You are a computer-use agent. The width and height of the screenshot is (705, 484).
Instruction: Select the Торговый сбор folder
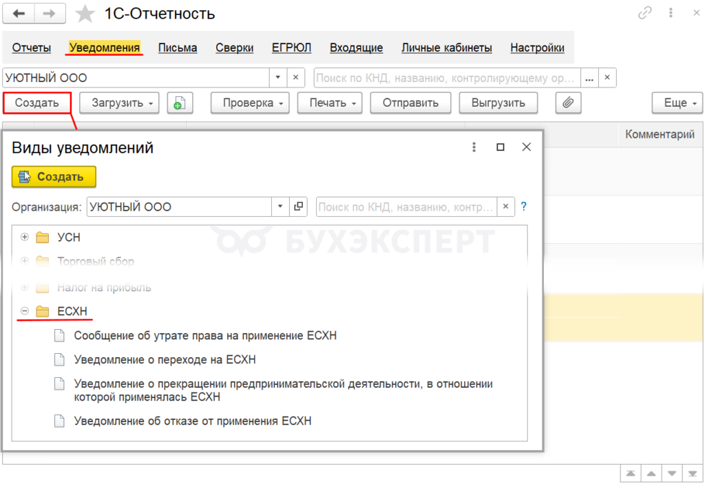click(x=95, y=262)
